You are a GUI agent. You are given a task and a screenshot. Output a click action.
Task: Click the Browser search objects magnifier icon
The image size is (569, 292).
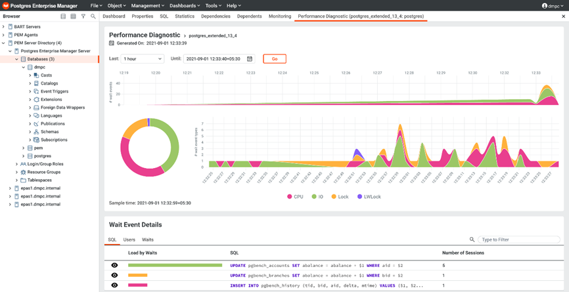tap(93, 16)
